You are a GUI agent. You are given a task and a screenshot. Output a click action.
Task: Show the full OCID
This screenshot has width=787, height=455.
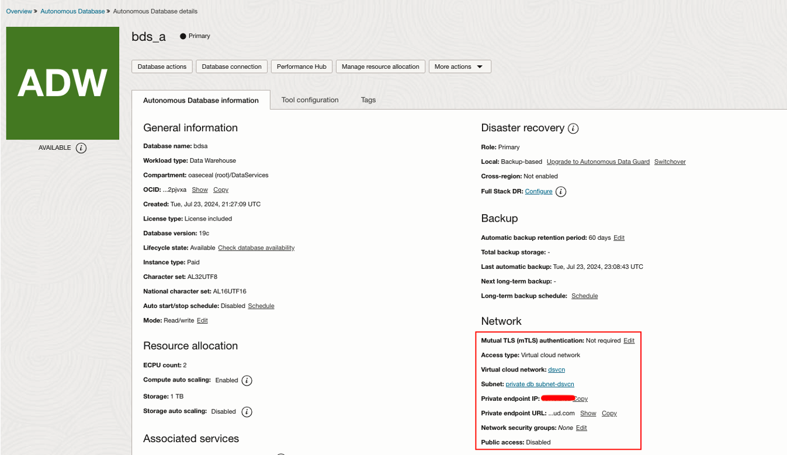200,190
